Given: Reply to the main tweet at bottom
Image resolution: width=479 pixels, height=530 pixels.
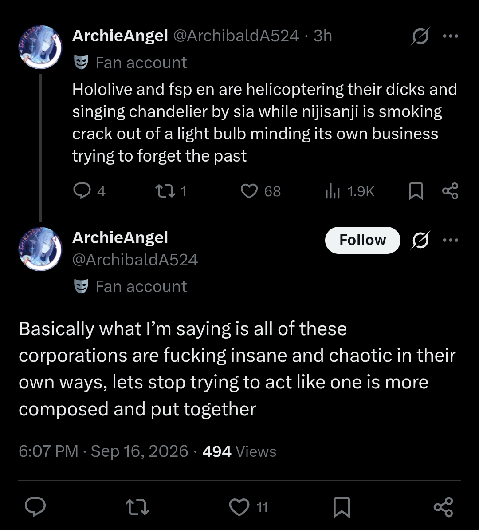Looking at the screenshot, I should [x=35, y=507].
